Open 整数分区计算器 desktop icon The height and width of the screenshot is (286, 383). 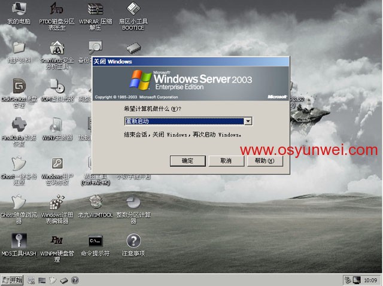point(133,209)
